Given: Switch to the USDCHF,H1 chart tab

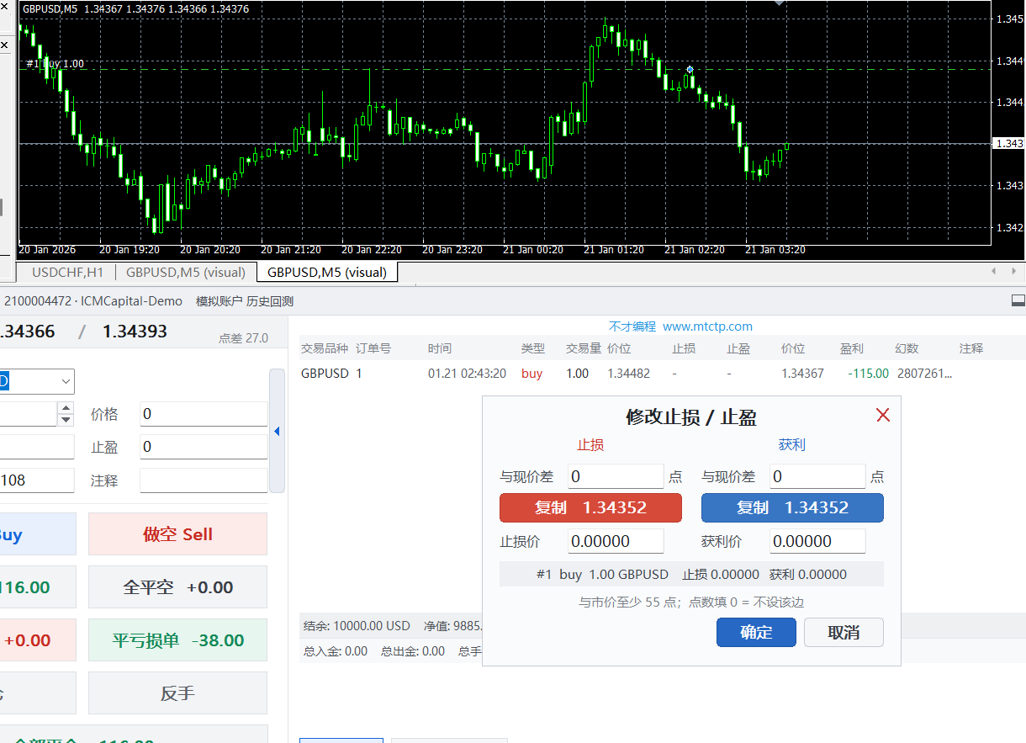Looking at the screenshot, I should coord(67,272).
